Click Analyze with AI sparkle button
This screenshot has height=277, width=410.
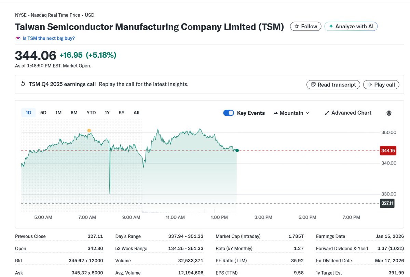click(x=351, y=26)
